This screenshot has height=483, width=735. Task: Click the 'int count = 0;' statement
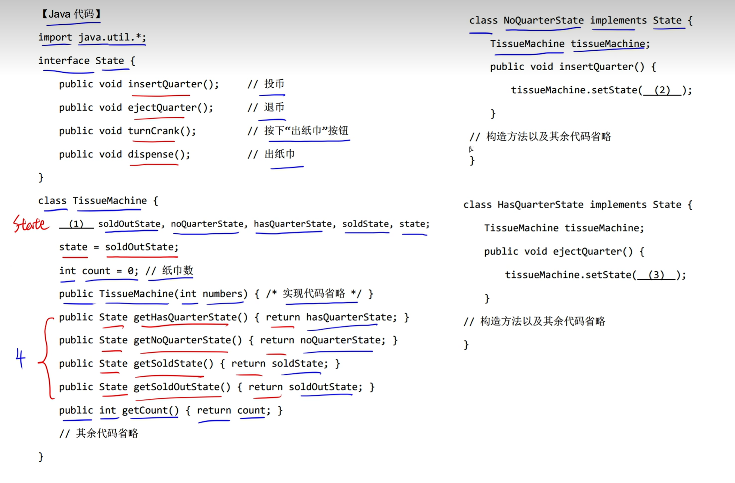tap(99, 271)
